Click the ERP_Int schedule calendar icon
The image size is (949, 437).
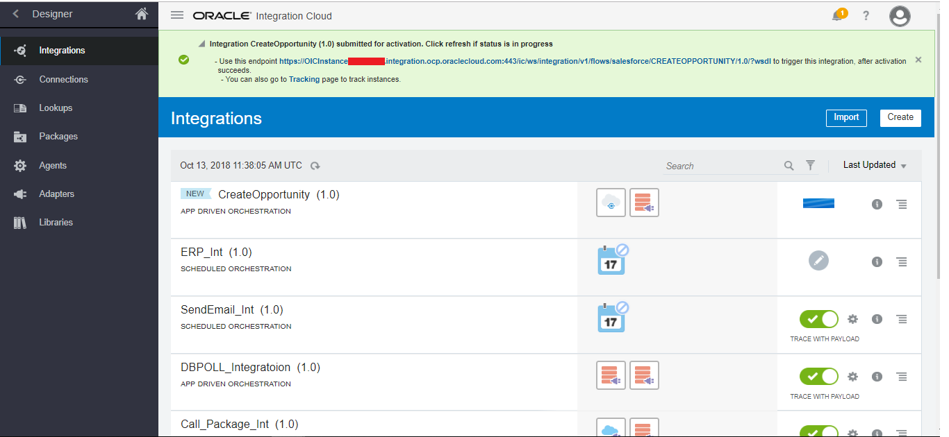tap(612, 259)
